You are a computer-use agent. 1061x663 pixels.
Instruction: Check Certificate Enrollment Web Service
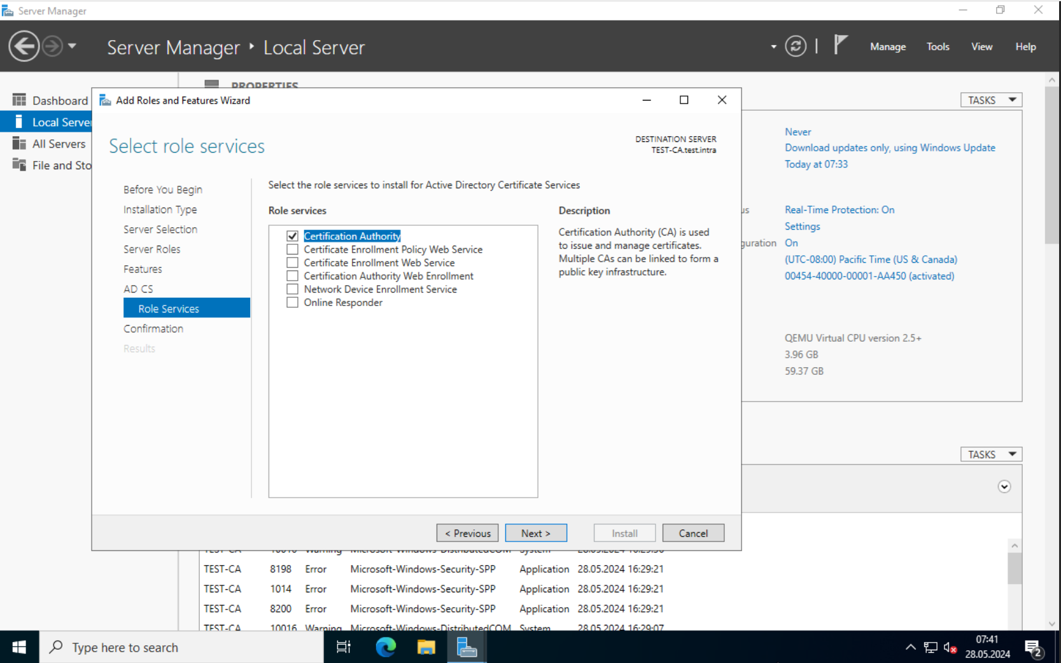click(x=293, y=263)
